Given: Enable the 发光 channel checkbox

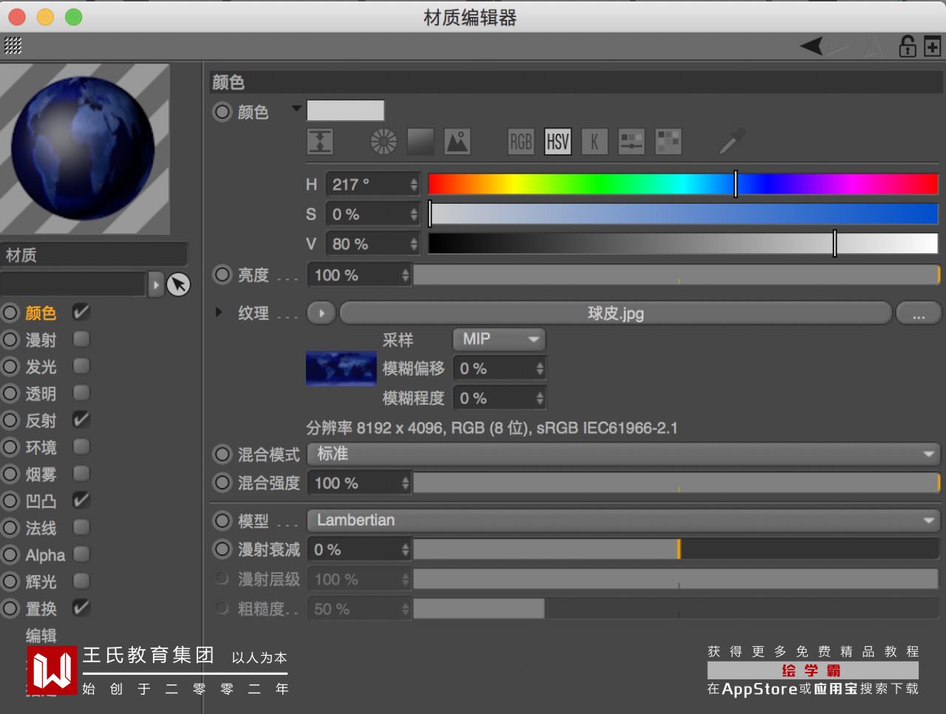Looking at the screenshot, I should [x=81, y=366].
